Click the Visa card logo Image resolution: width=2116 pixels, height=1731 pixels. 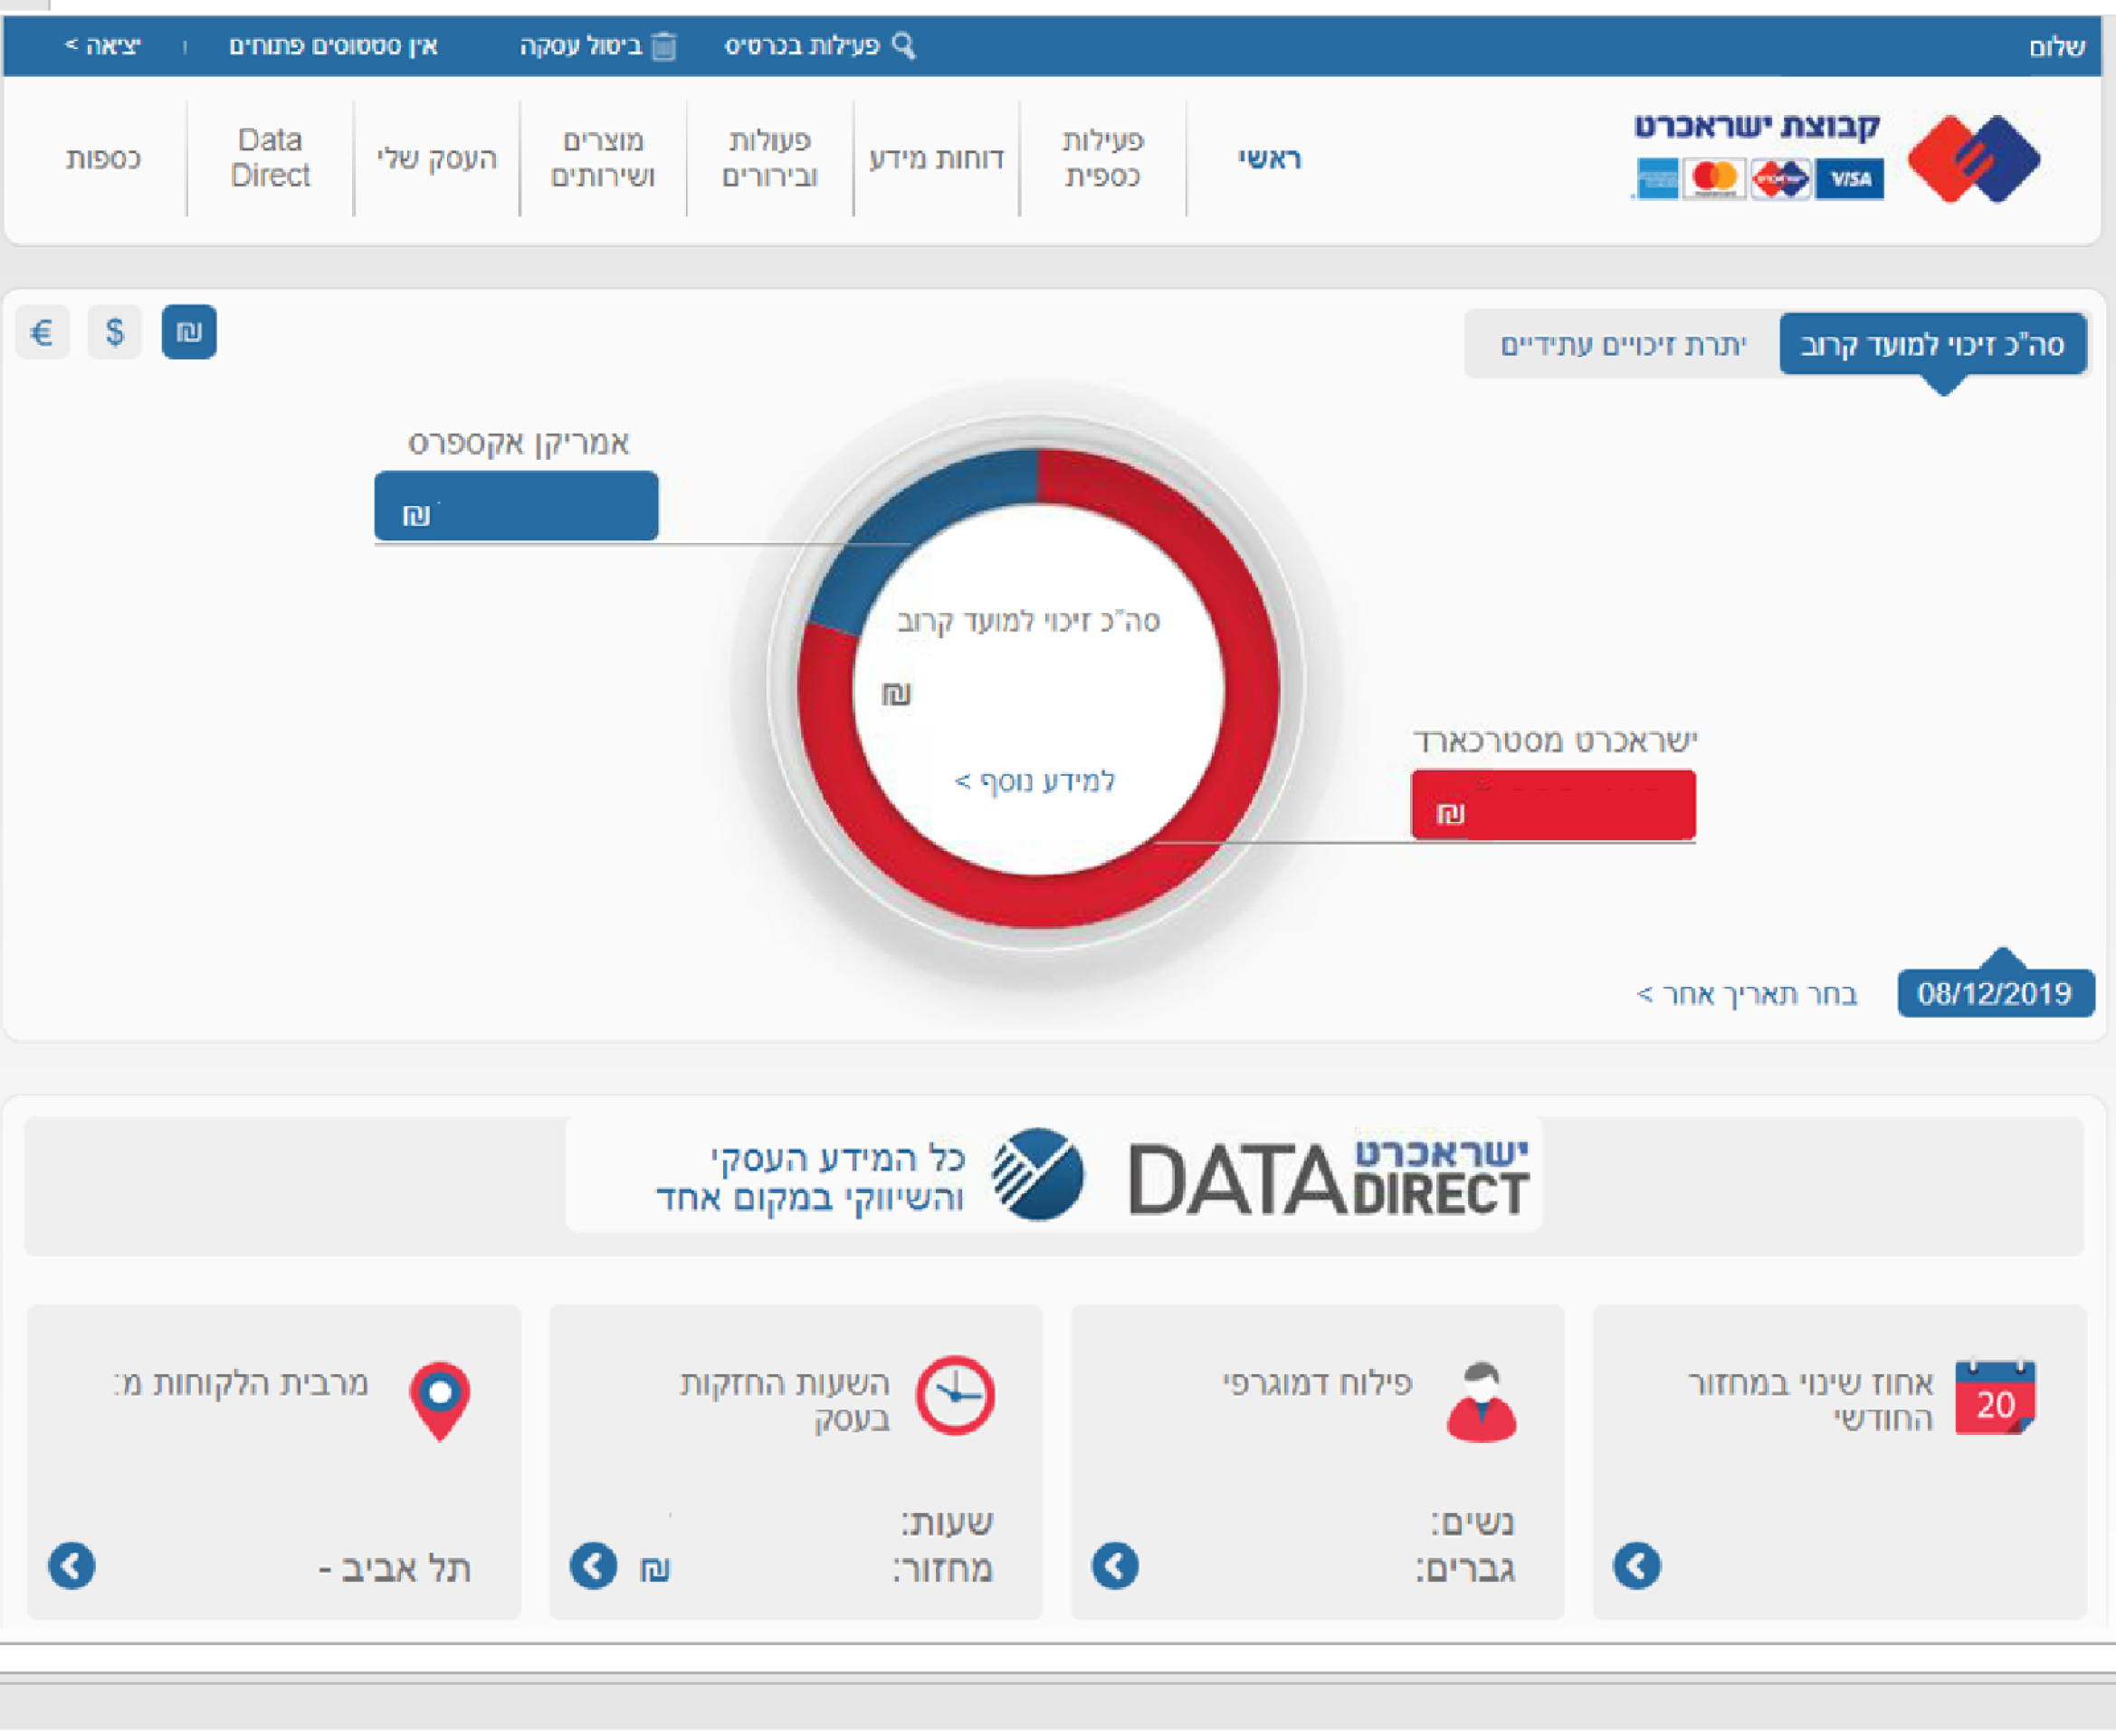[1850, 179]
